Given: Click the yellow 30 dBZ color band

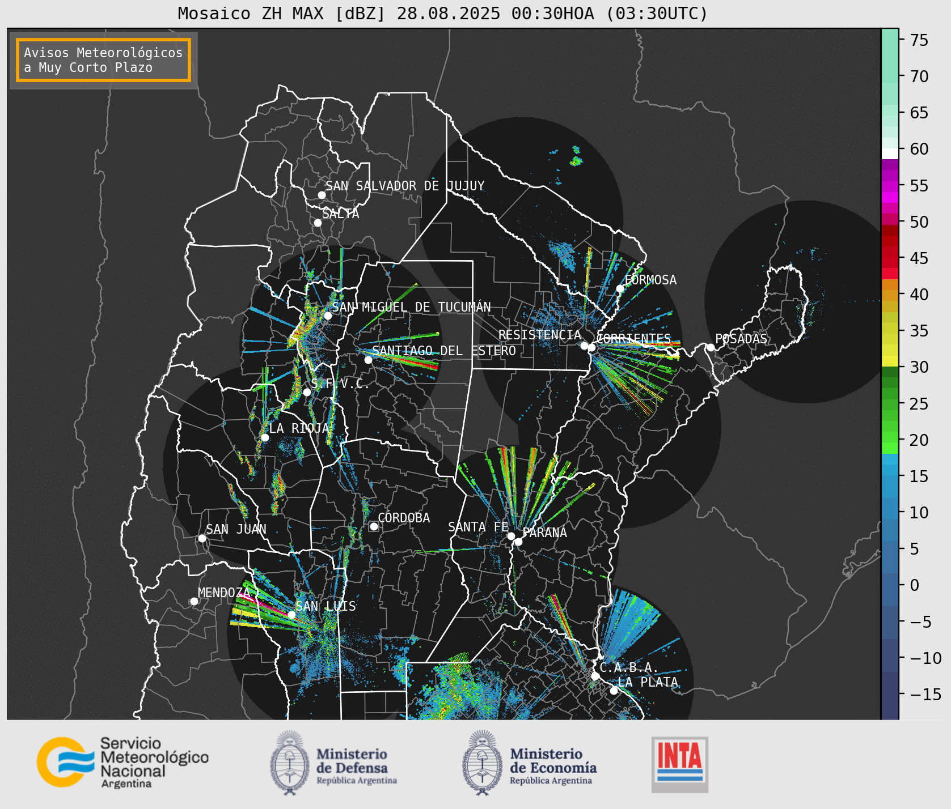Looking at the screenshot, I should click(x=890, y=361).
